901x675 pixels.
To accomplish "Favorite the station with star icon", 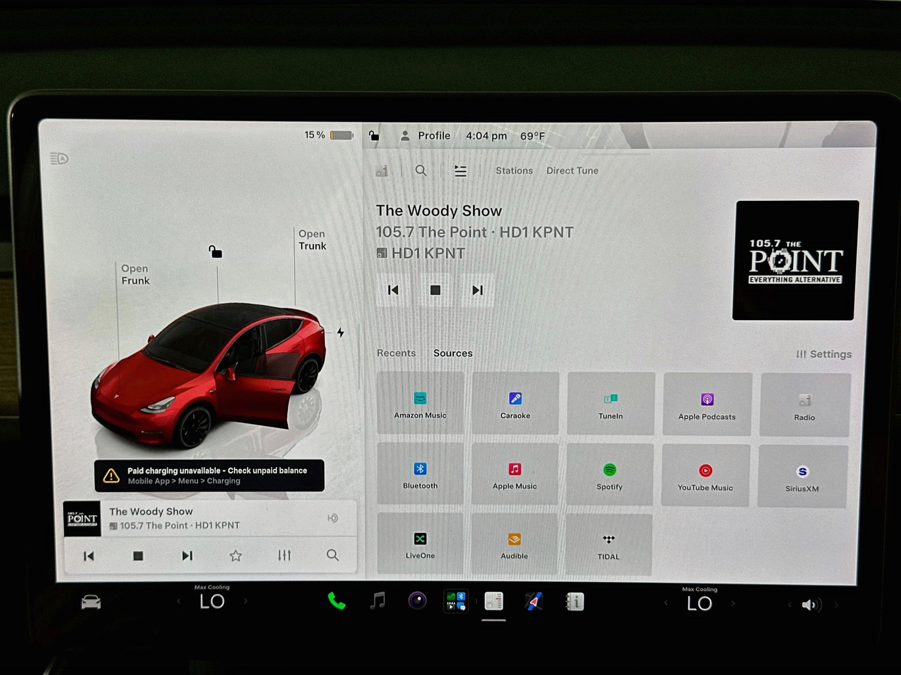I will pyautogui.click(x=236, y=556).
